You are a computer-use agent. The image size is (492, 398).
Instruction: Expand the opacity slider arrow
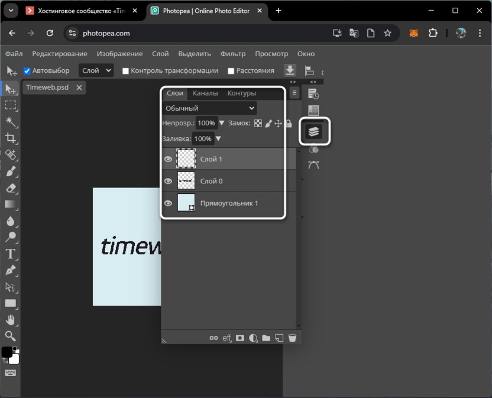222,123
